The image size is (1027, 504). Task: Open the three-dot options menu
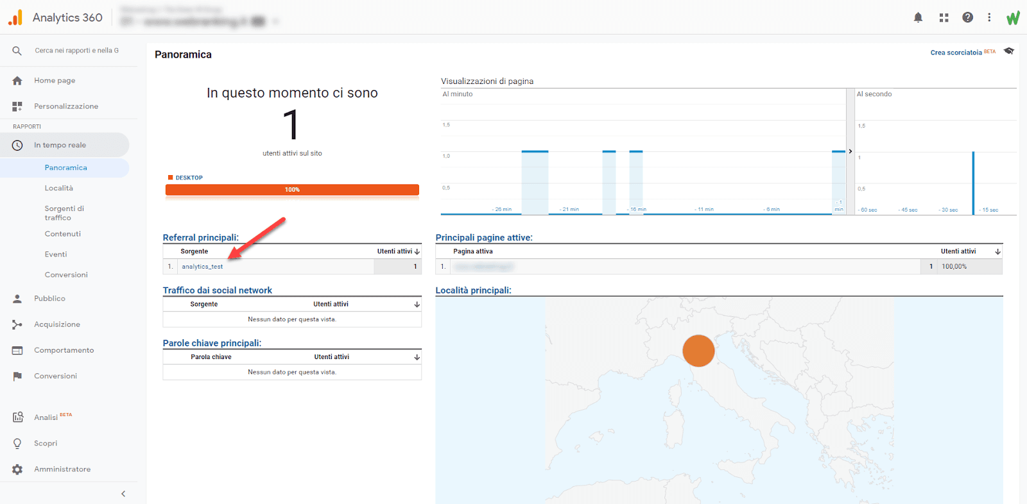(x=989, y=17)
